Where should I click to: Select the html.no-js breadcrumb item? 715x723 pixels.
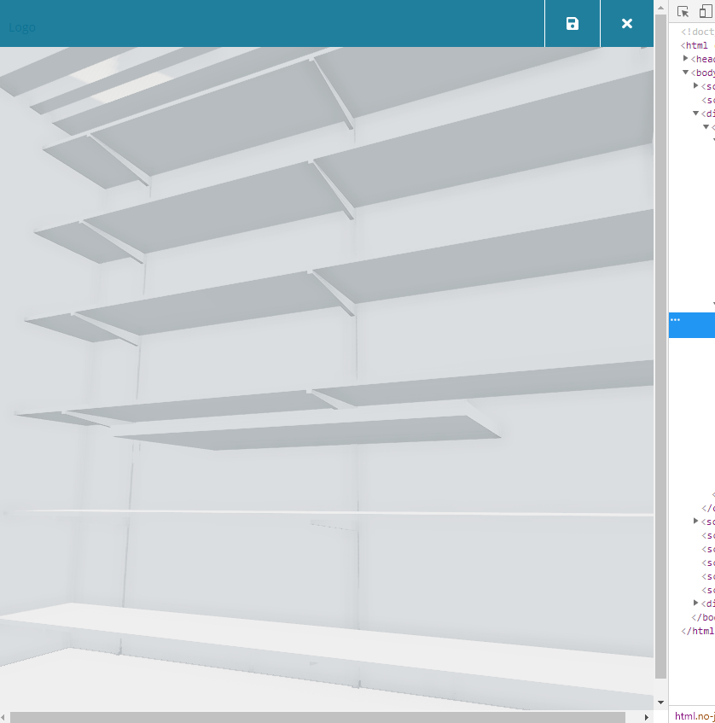[693, 715]
